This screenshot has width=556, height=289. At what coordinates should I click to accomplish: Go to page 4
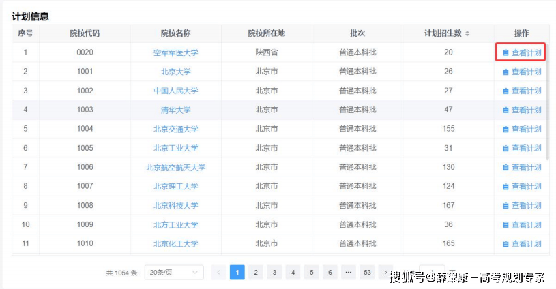pos(293,273)
